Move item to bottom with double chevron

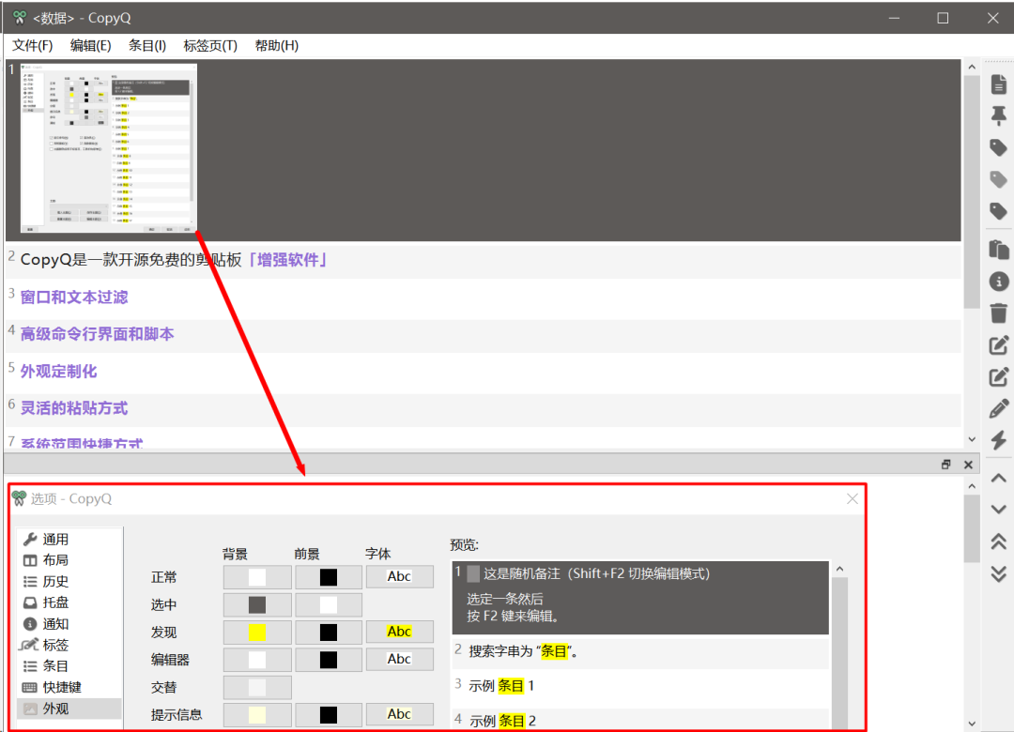(998, 573)
